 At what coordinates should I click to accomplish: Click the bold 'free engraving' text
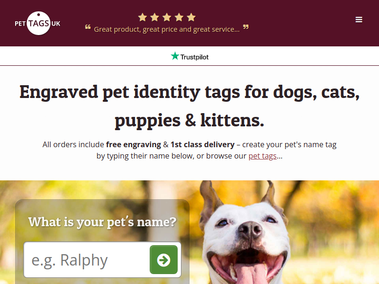pyautogui.click(x=134, y=145)
